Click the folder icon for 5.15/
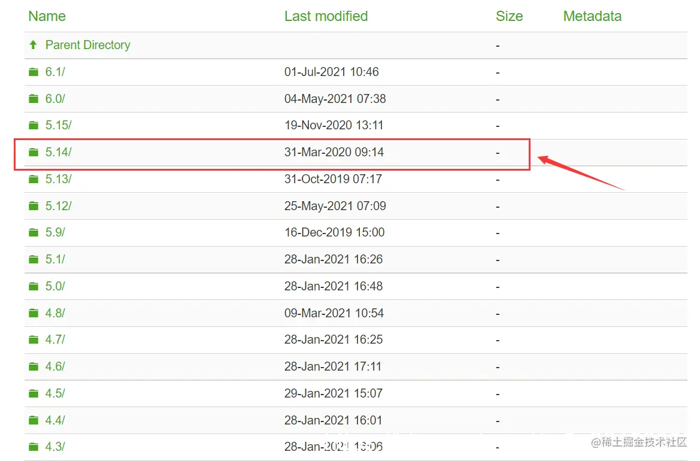 [34, 125]
